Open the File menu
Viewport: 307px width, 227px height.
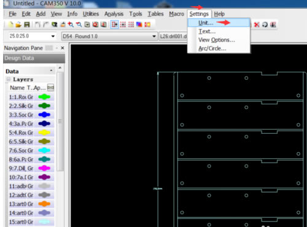(12, 14)
